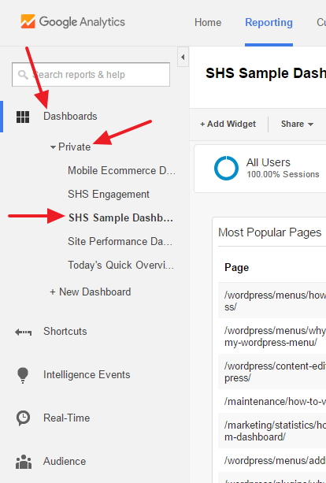Select the Dashboards grid icon
The height and width of the screenshot is (483, 326).
point(23,117)
